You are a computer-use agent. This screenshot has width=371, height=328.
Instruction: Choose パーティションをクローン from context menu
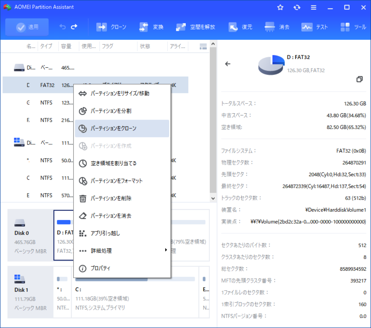(122, 128)
